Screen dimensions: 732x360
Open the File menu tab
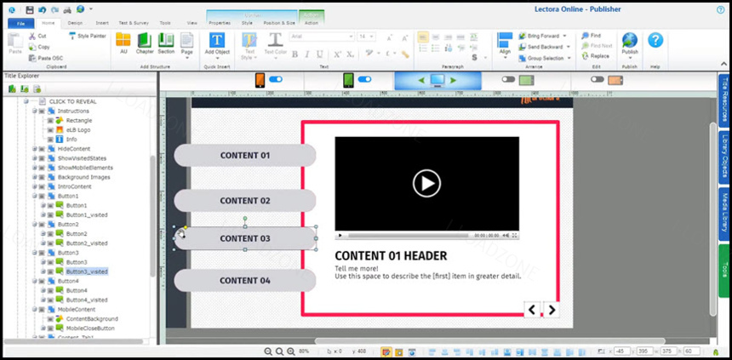(x=21, y=23)
